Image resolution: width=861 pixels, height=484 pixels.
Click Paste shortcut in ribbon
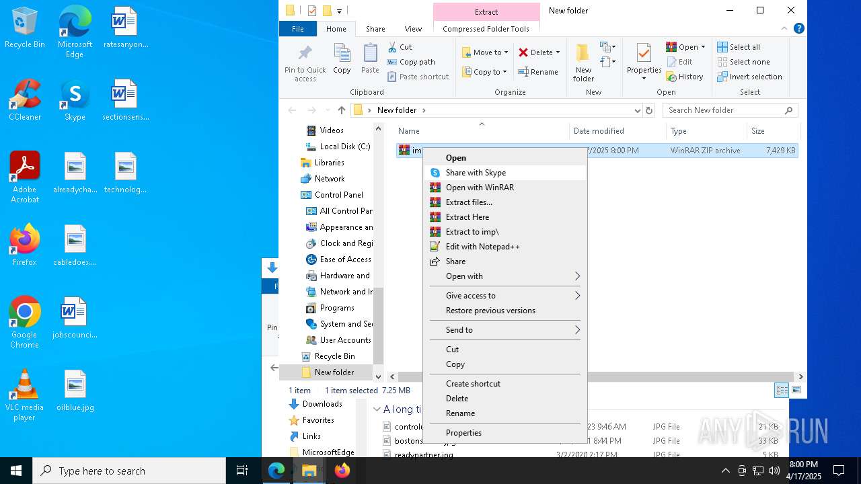point(418,77)
